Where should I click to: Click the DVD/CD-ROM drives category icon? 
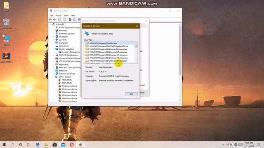click(x=57, y=55)
